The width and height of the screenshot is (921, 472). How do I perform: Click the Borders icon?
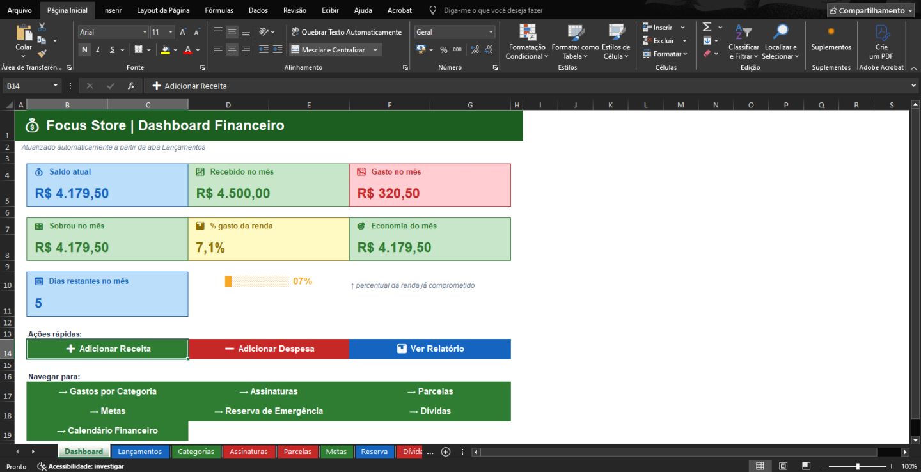pos(139,49)
